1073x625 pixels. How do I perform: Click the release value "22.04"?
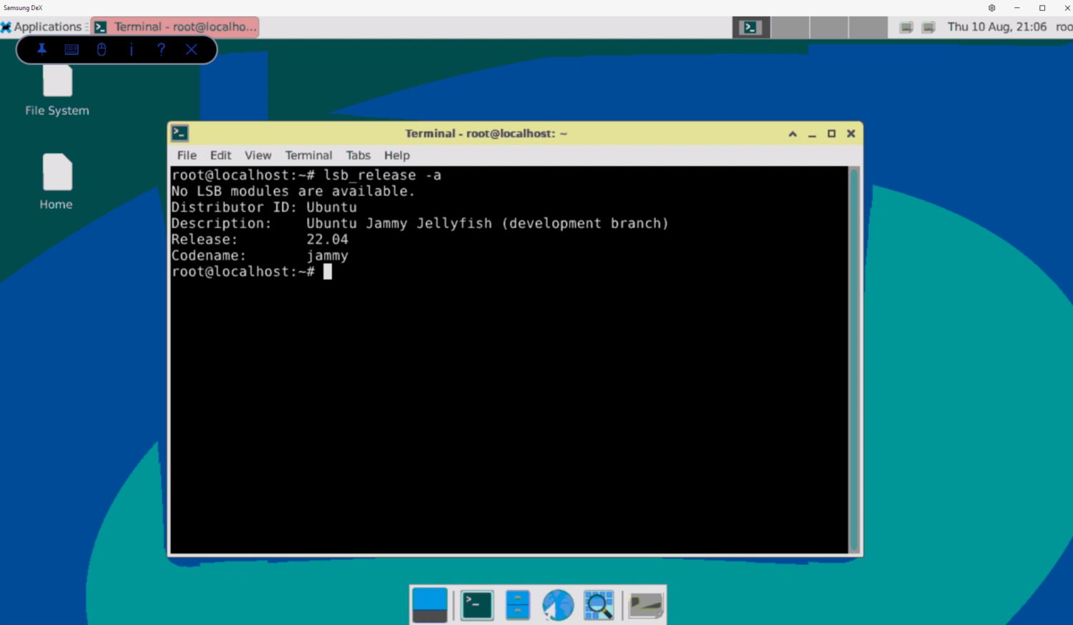pos(327,240)
